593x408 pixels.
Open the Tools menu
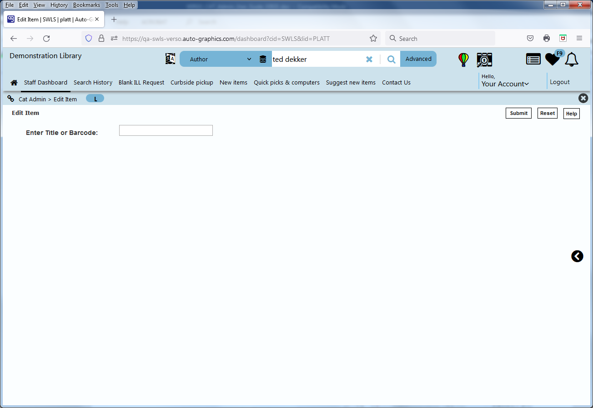[x=112, y=5]
